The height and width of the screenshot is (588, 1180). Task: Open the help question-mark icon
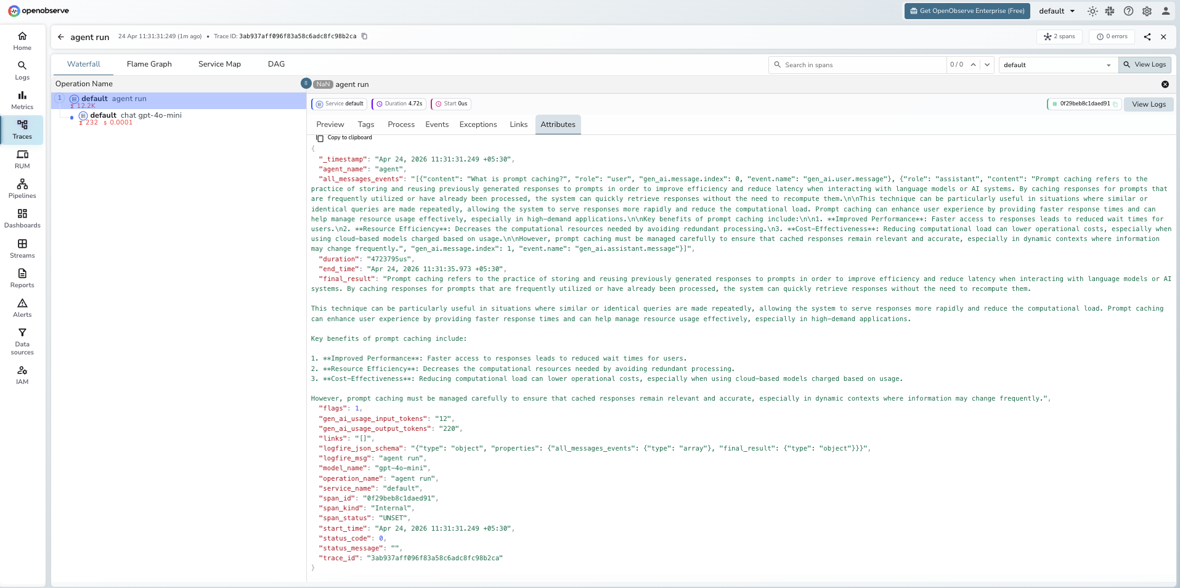pyautogui.click(x=1128, y=11)
